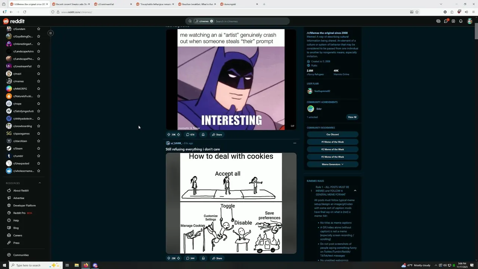Image resolution: width=478 pixels, height=269 pixels.
Task: Share the Batman AI artist post
Action: click(217, 134)
